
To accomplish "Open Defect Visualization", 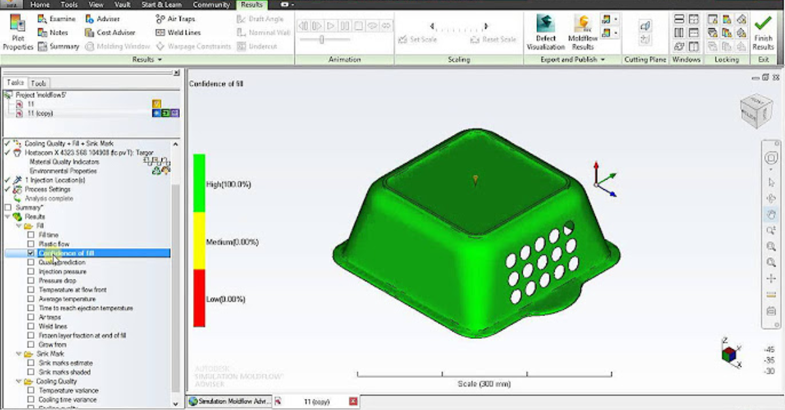I will 546,31.
